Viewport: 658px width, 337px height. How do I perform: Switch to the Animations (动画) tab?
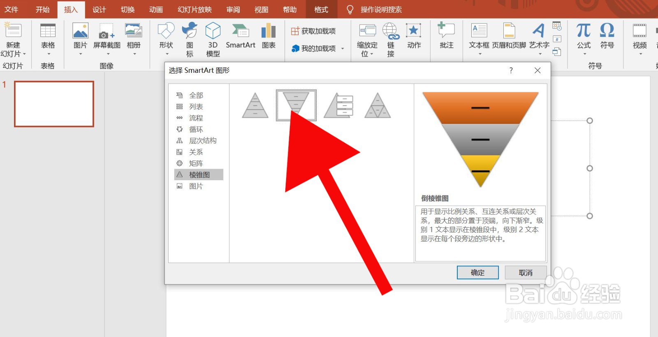point(156,9)
